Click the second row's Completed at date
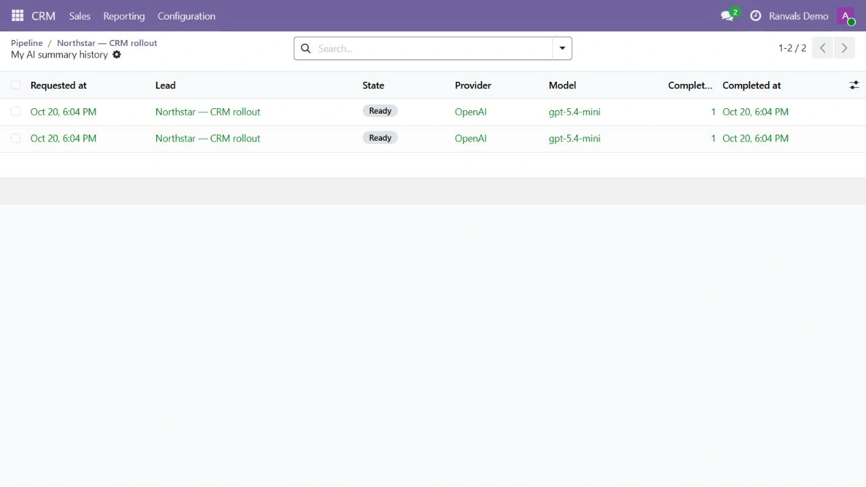The width and height of the screenshot is (866, 487). click(756, 138)
